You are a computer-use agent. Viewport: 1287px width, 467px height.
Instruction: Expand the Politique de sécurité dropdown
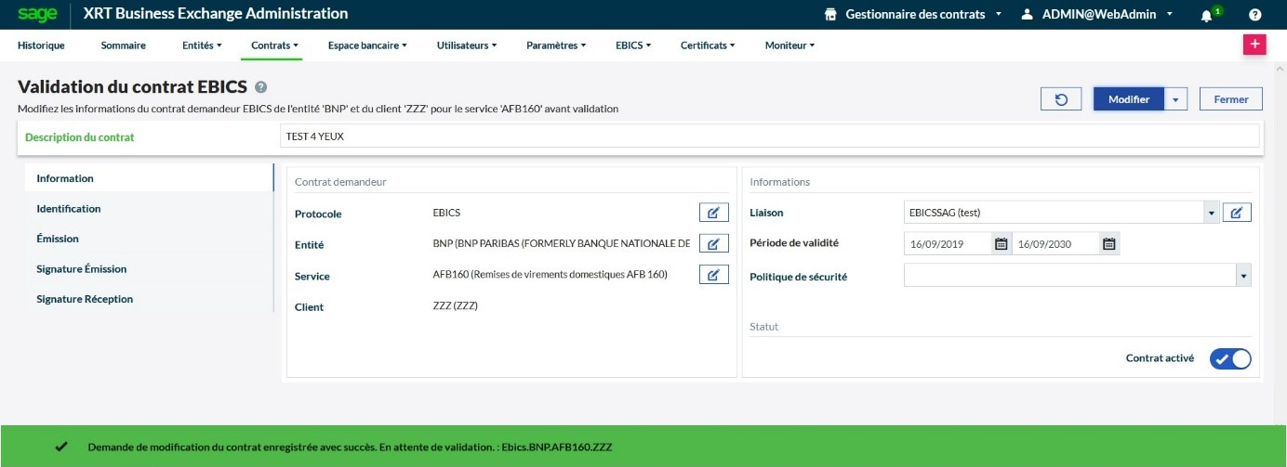pos(1243,276)
